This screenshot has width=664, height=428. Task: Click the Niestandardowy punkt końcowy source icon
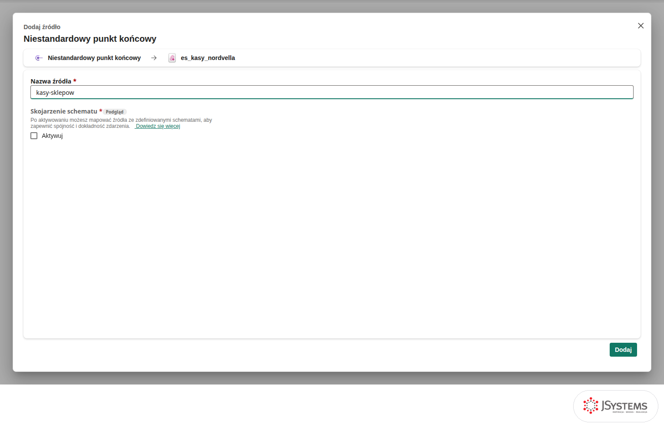pos(39,58)
